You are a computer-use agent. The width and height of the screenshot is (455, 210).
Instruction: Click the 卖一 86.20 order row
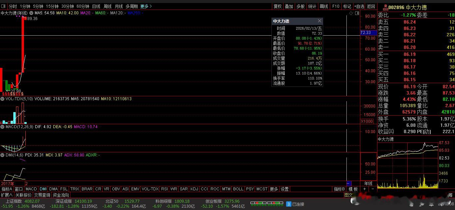416,48
